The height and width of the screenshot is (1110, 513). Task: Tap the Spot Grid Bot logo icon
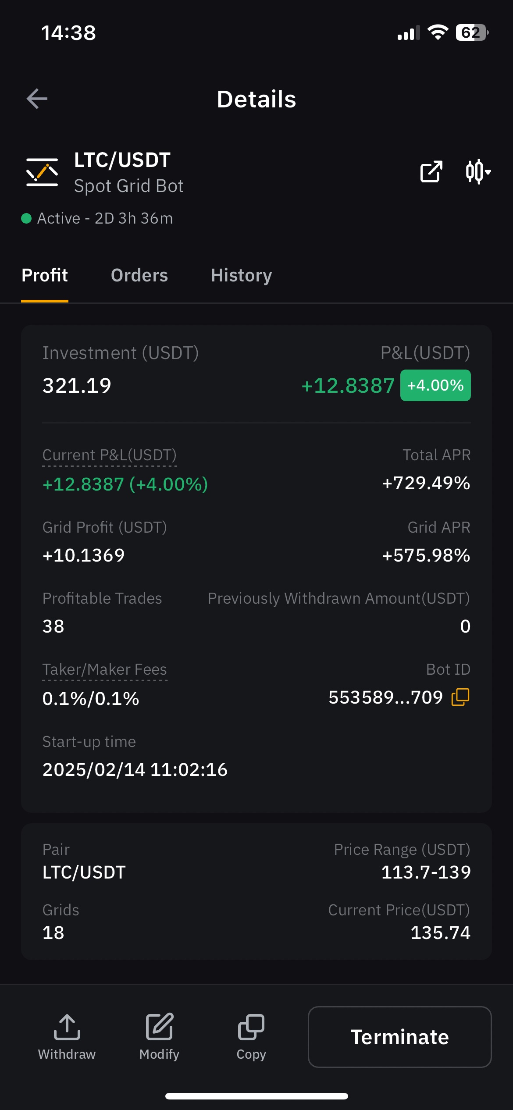(42, 172)
